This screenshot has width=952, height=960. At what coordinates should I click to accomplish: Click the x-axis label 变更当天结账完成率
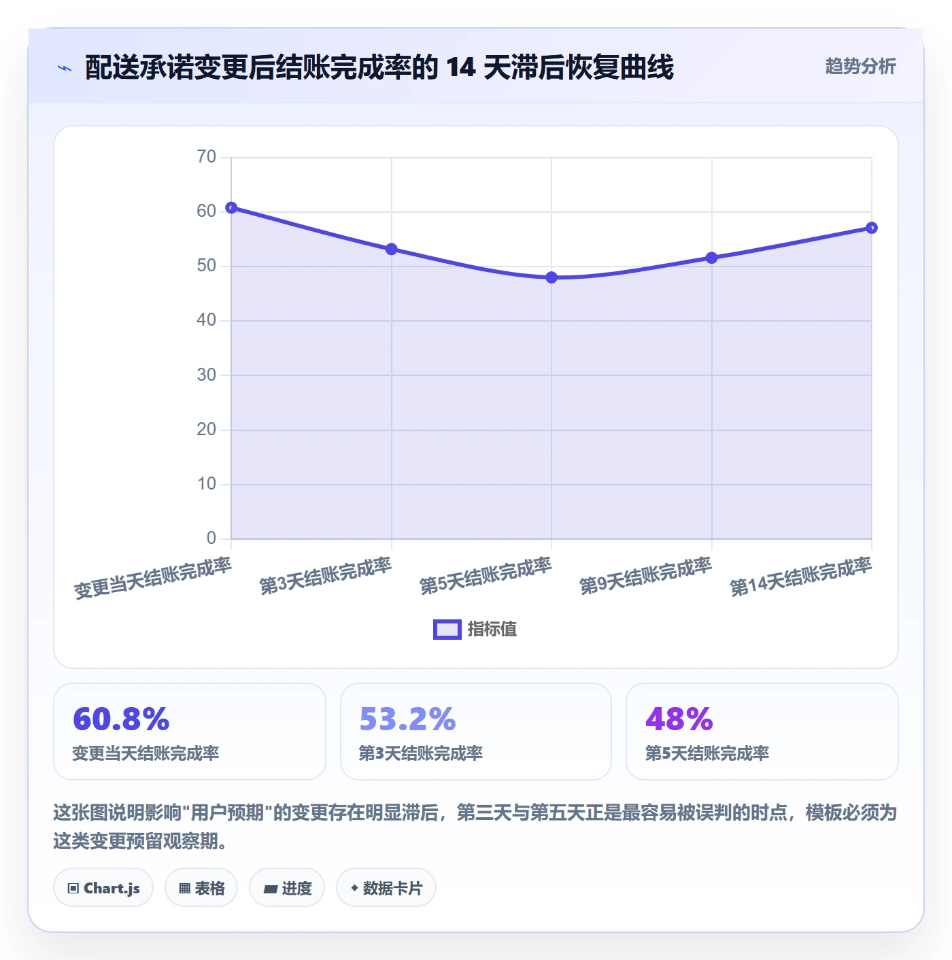pos(153,578)
